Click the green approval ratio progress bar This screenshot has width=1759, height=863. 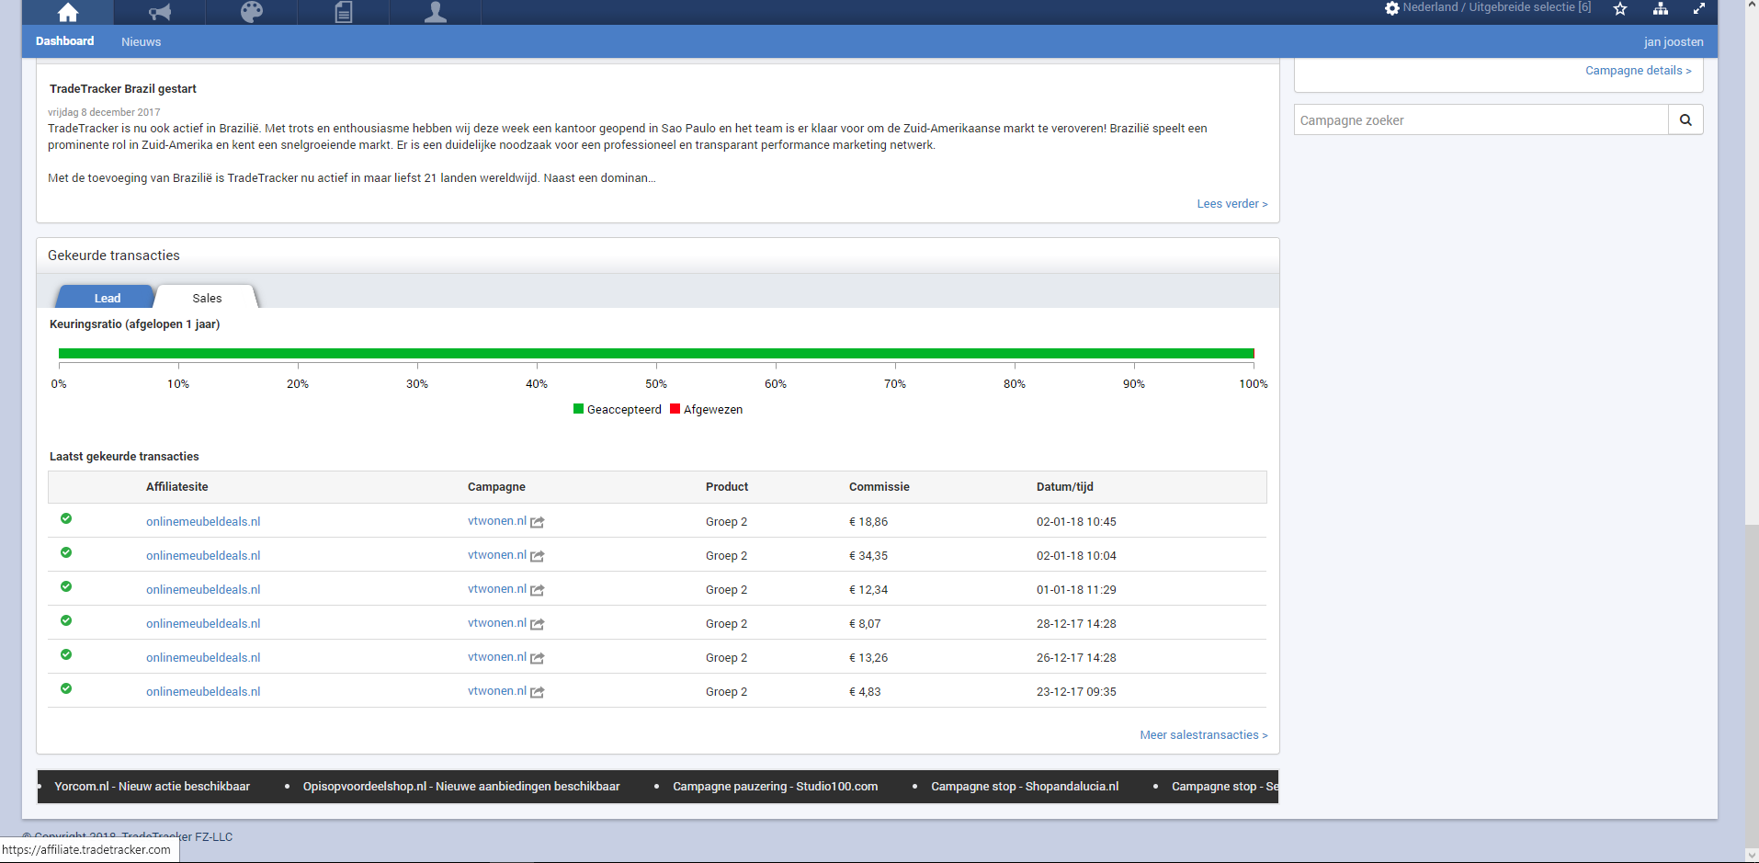tap(655, 353)
